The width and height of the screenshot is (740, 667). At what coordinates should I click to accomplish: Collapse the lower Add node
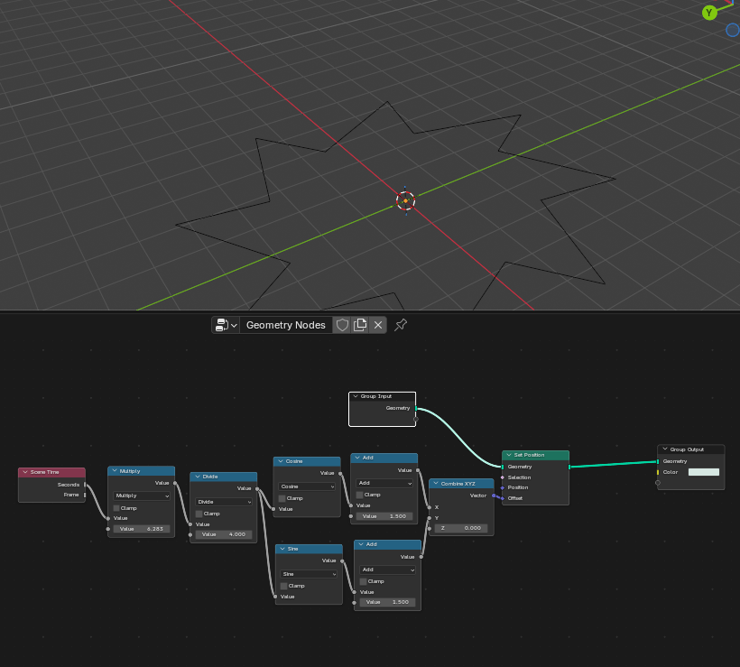pos(361,544)
